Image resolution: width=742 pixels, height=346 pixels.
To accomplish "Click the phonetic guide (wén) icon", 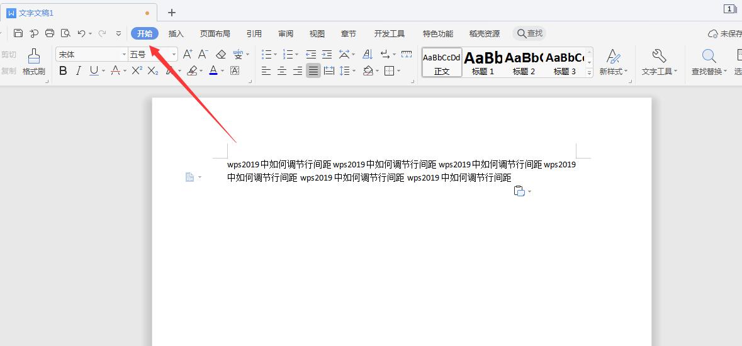I will point(238,54).
